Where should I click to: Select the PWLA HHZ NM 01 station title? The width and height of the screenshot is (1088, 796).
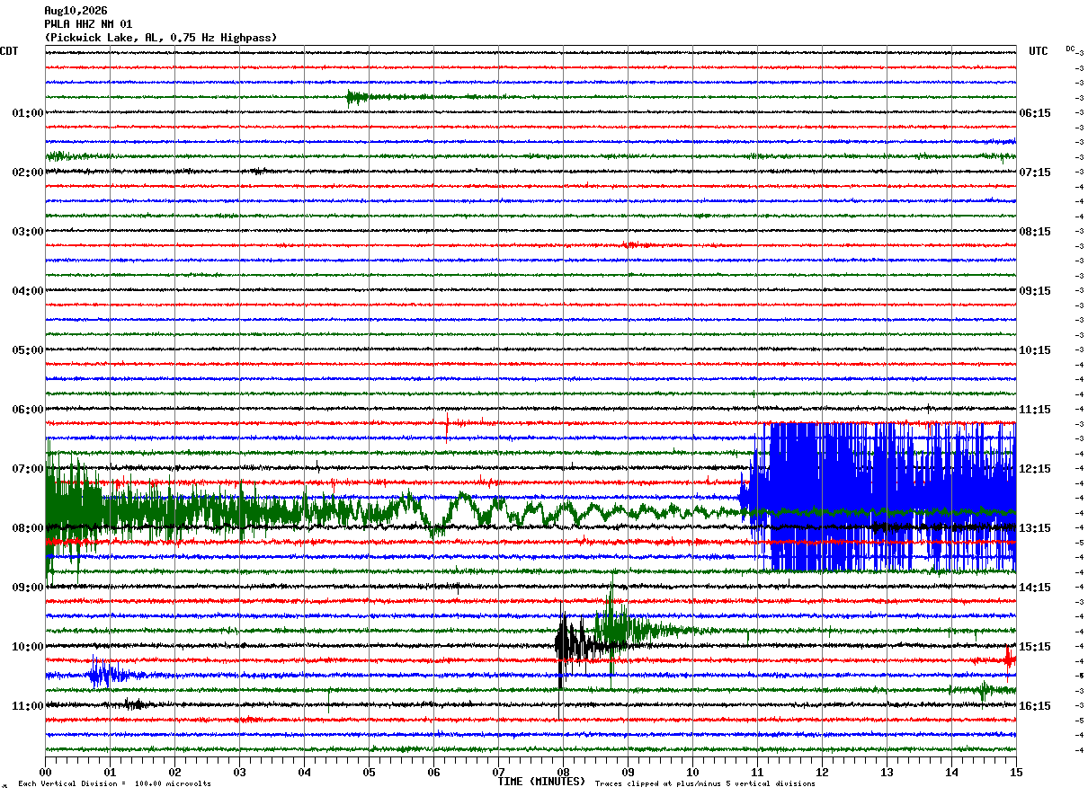(88, 24)
